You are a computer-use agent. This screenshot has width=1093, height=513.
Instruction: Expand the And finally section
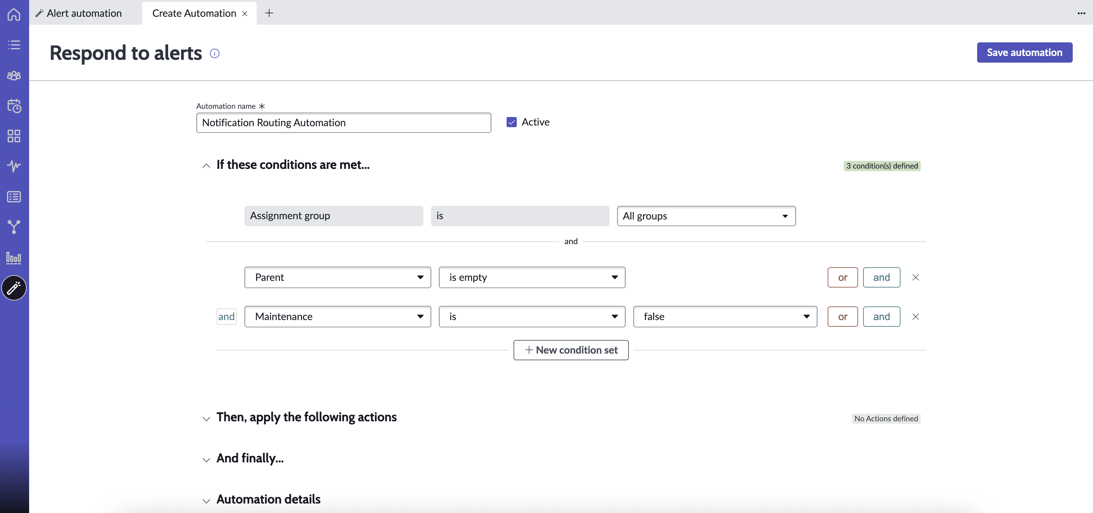point(206,460)
